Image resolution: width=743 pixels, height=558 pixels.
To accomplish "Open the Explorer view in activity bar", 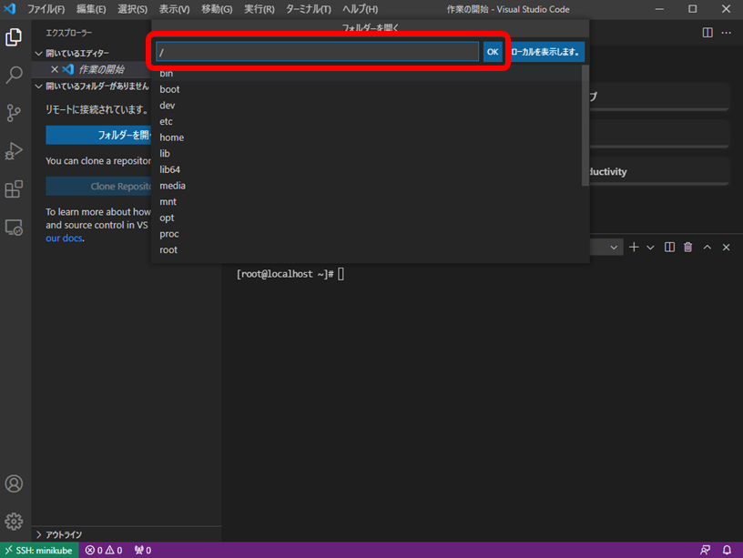I will [x=14, y=37].
